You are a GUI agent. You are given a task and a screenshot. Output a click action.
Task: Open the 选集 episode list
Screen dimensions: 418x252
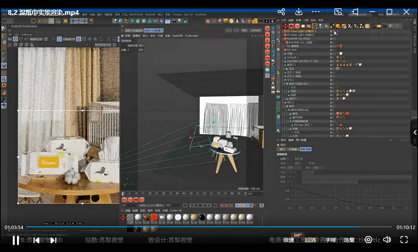349,240
